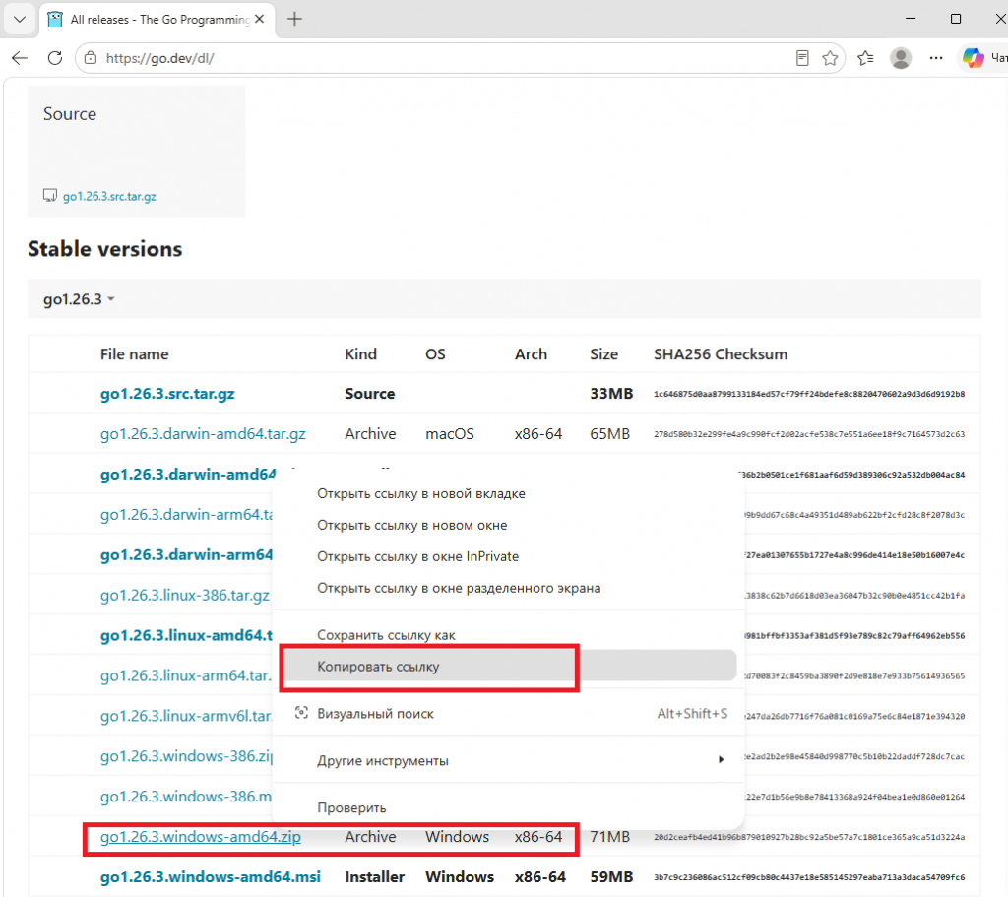View site info lock icon

[x=91, y=58]
